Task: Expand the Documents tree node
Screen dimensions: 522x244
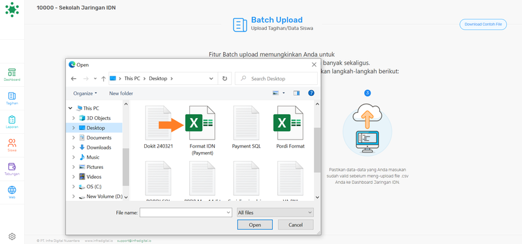Action: point(74,138)
